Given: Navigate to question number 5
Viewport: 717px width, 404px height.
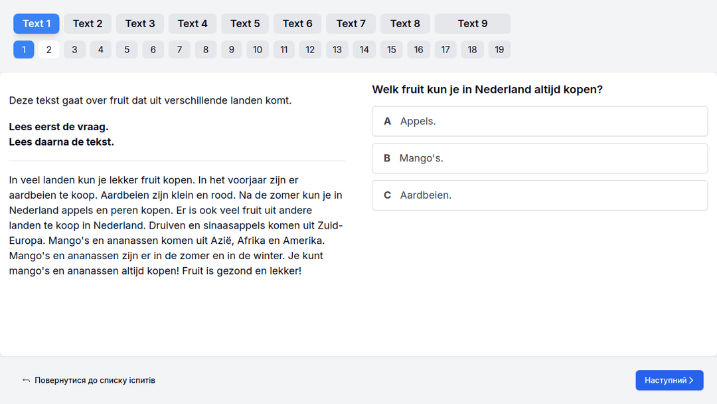Looking at the screenshot, I should (x=127, y=49).
